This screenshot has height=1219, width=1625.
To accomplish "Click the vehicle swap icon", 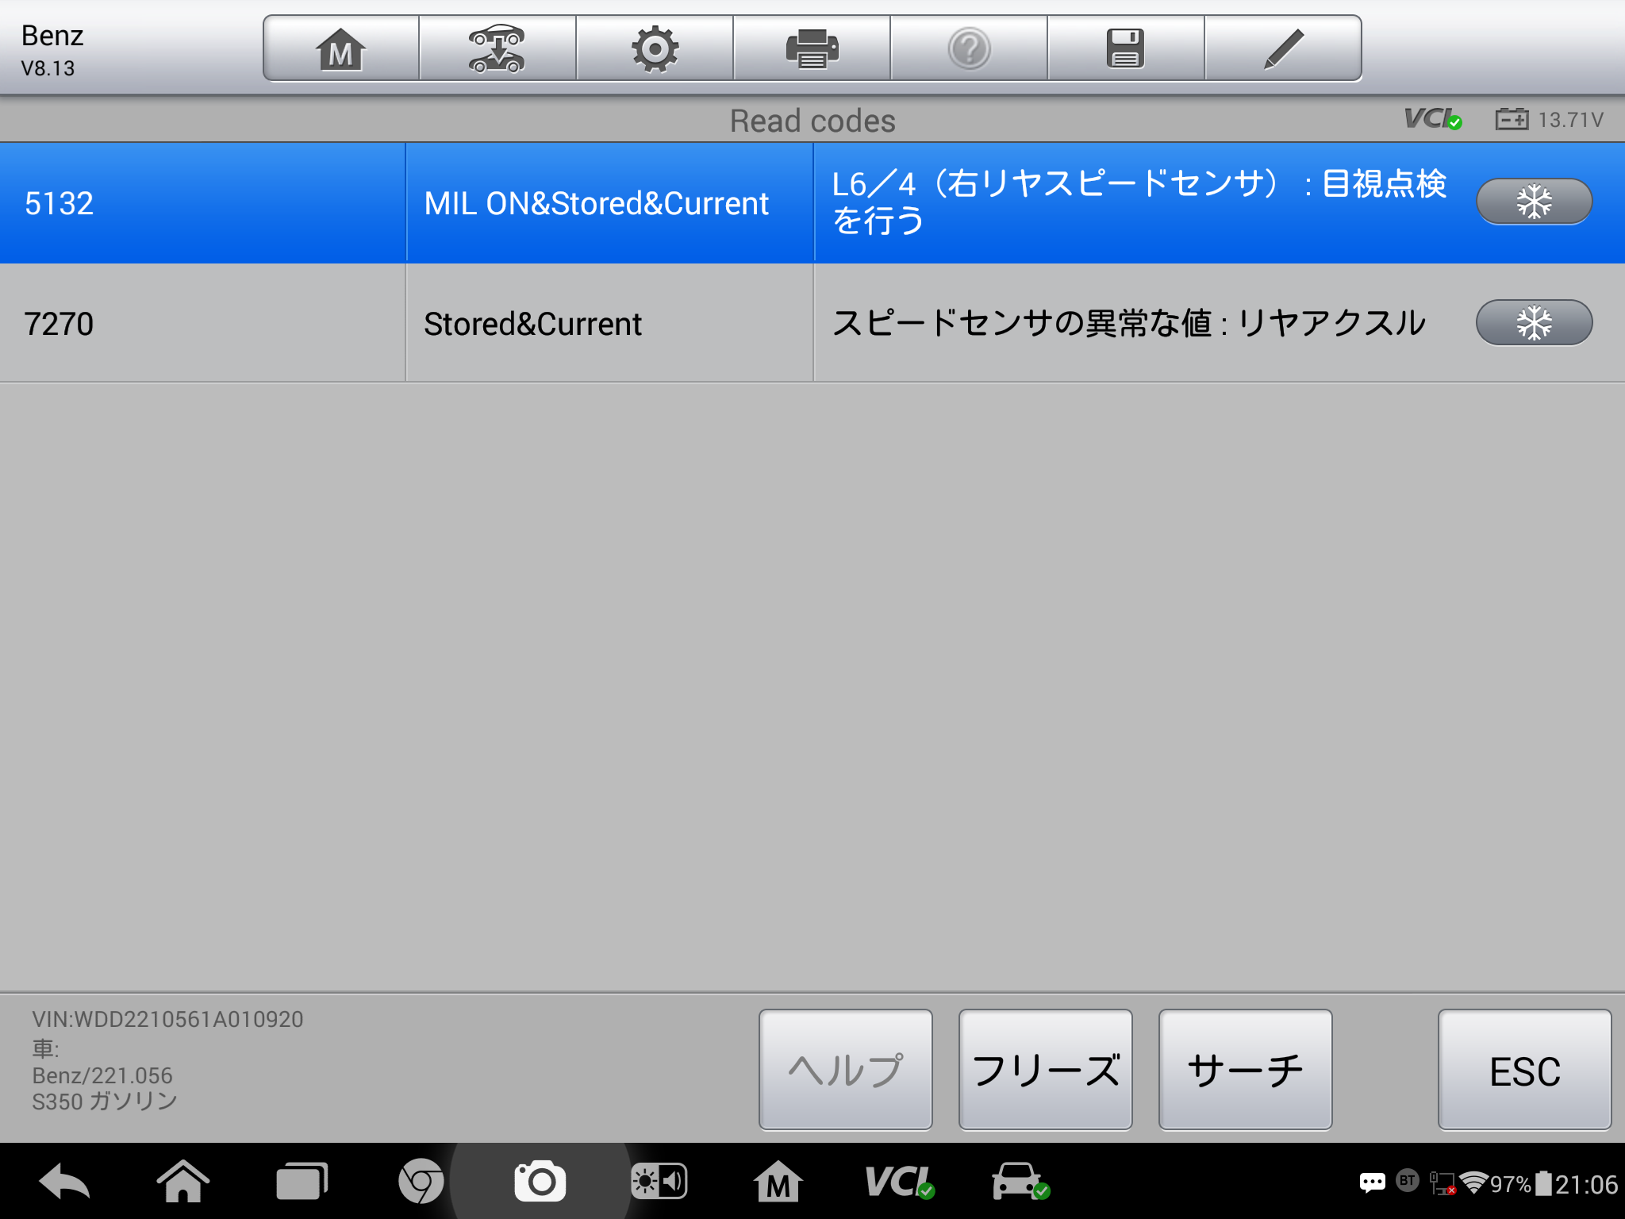I will 497,49.
